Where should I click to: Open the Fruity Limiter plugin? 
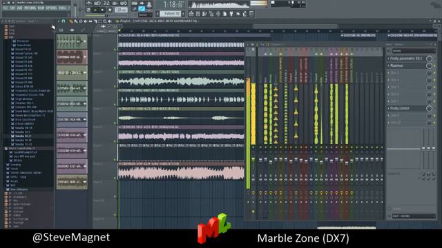click(x=400, y=108)
